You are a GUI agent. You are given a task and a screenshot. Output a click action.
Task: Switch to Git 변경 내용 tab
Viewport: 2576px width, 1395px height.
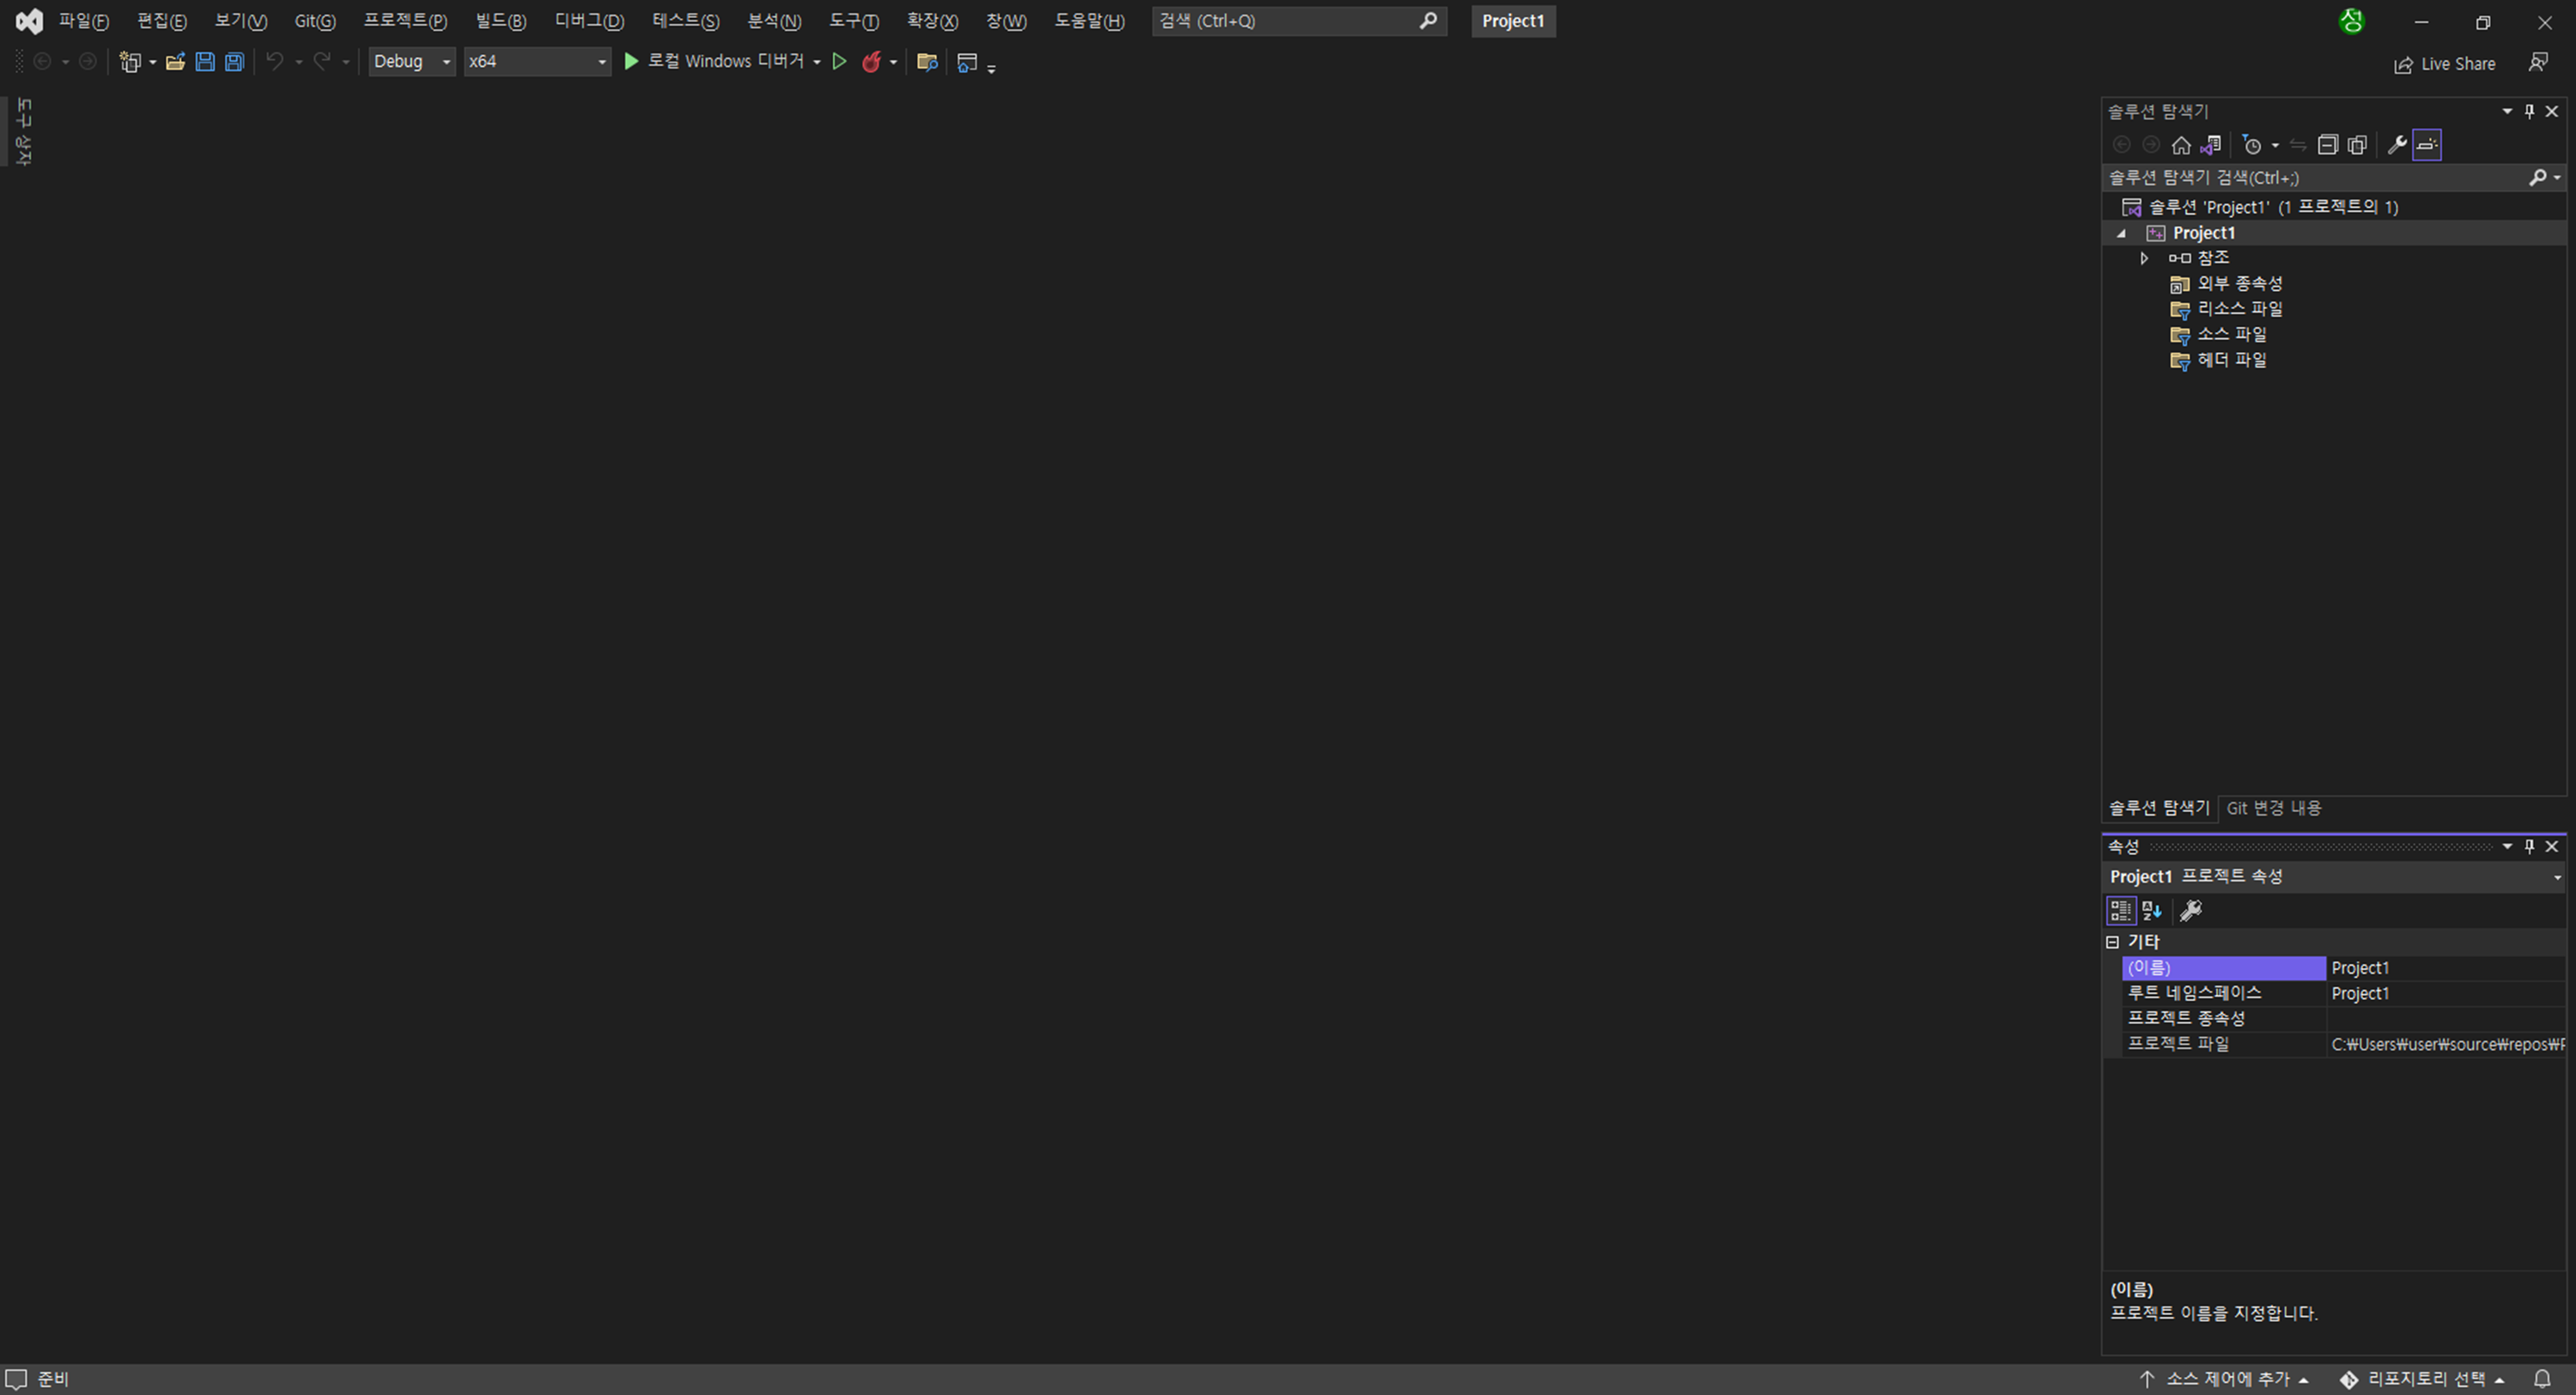pos(2273,808)
